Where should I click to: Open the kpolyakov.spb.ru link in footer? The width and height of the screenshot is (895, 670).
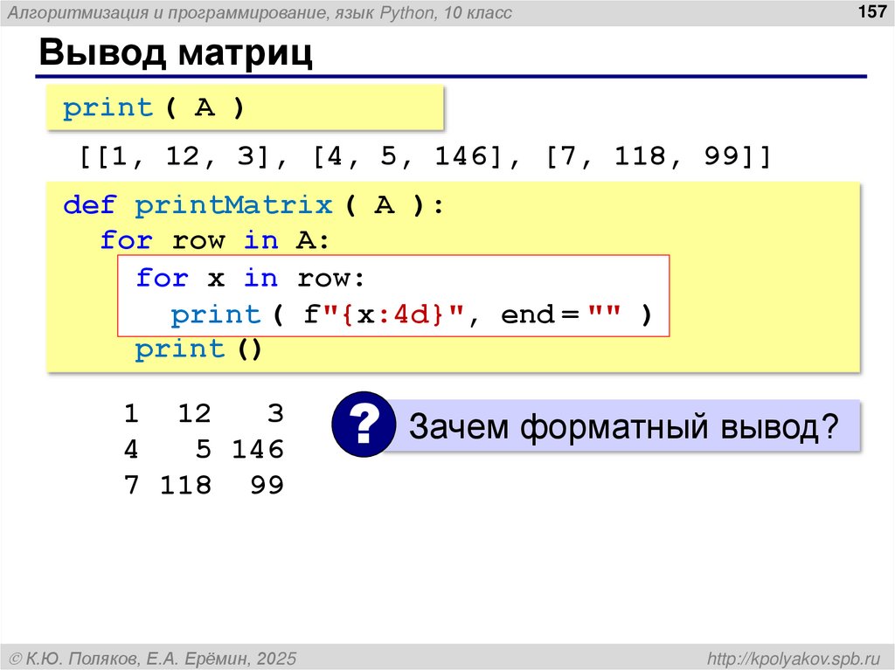pyautogui.click(x=794, y=659)
